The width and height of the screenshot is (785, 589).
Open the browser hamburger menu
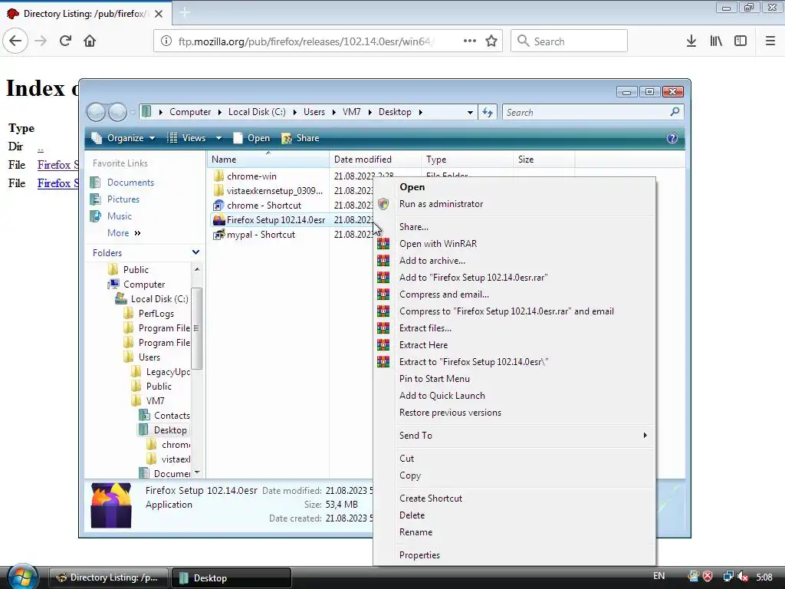click(770, 41)
